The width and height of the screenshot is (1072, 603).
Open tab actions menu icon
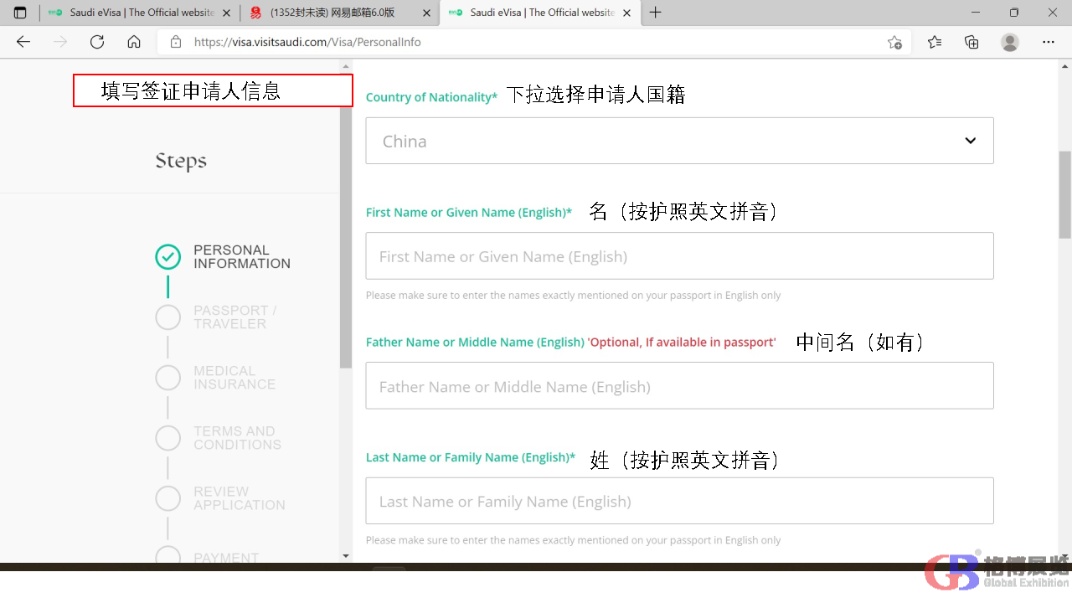point(20,13)
